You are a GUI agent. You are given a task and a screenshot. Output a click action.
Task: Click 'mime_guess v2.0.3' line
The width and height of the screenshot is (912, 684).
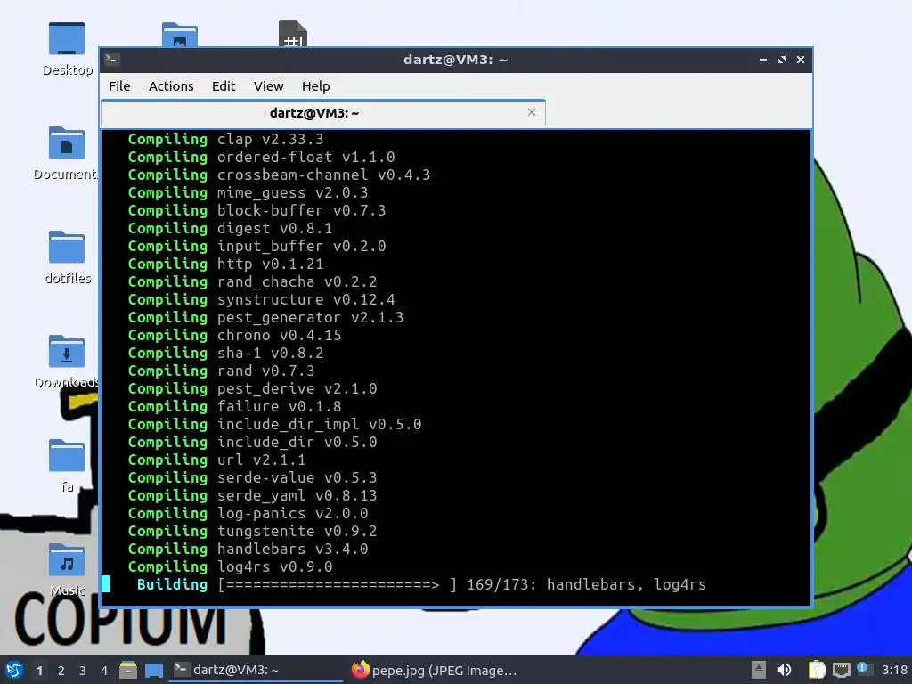tap(292, 193)
